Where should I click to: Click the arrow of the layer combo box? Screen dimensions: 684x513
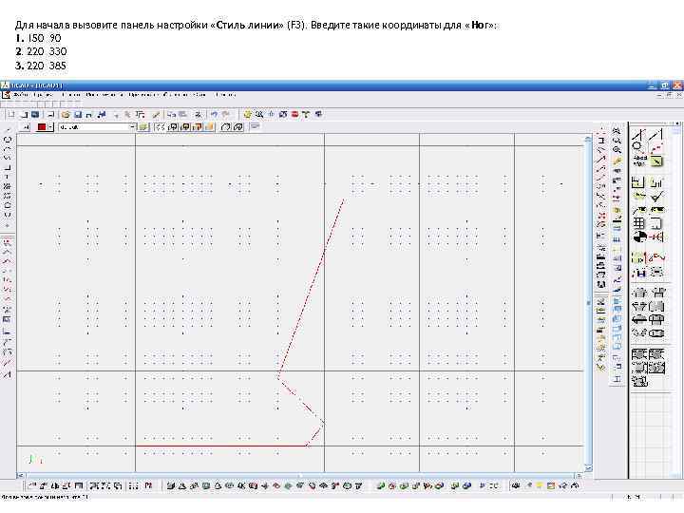point(132,127)
